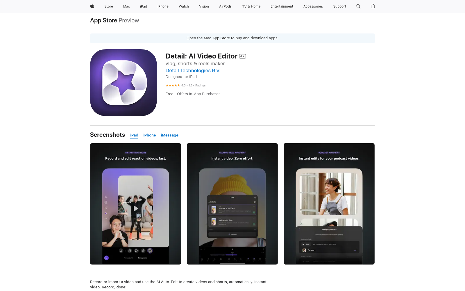Switch to iPhone screenshots tab
This screenshot has width=465, height=291.
[149, 135]
